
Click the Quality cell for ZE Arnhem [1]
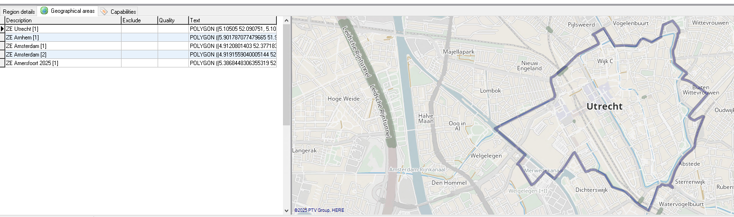(x=173, y=38)
